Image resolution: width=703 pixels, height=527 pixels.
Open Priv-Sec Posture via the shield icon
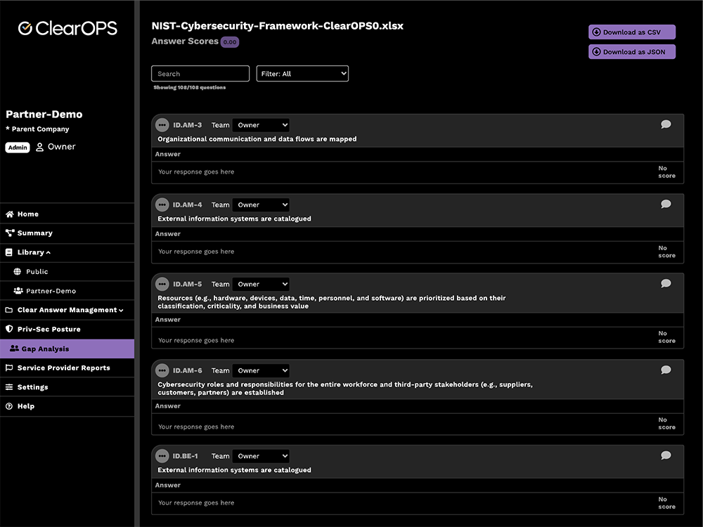(x=8, y=329)
